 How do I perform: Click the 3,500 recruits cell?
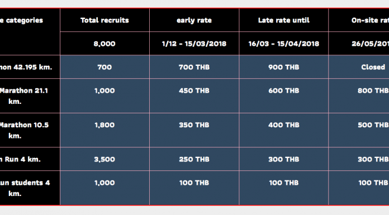tap(105, 159)
